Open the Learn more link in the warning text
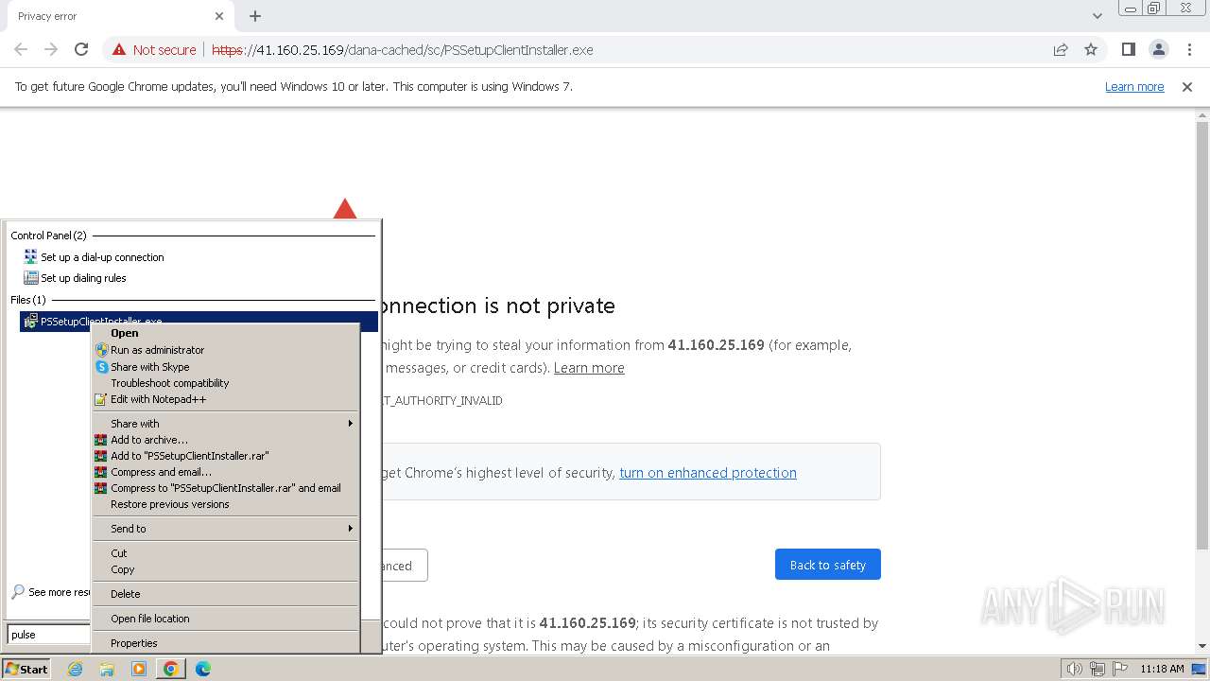The width and height of the screenshot is (1210, 681). coord(589,368)
